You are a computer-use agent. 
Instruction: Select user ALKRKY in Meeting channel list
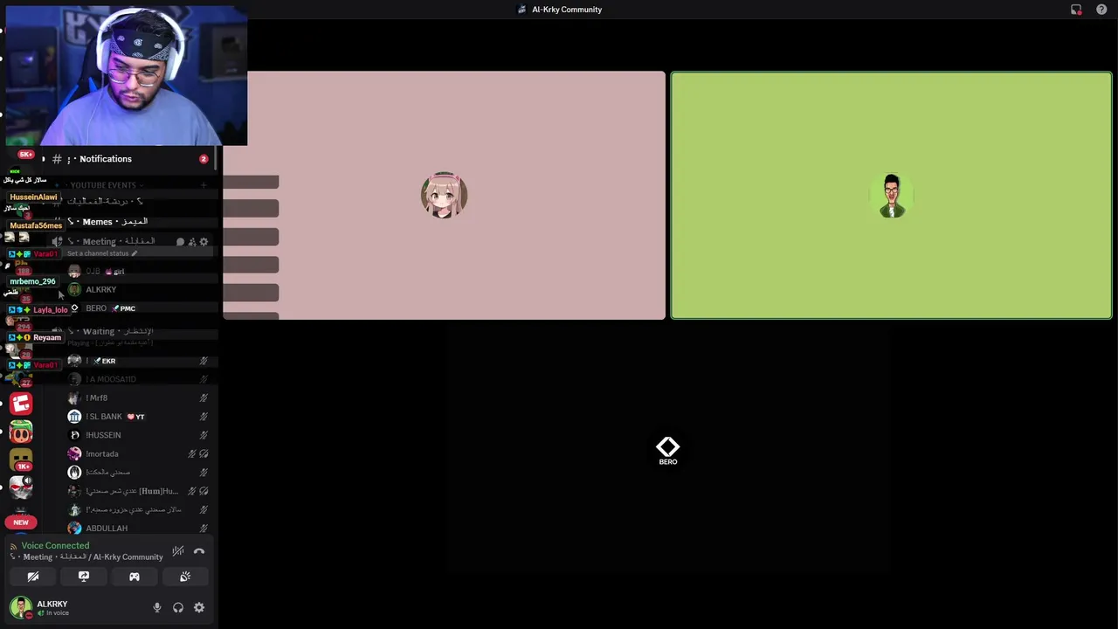[140, 289]
